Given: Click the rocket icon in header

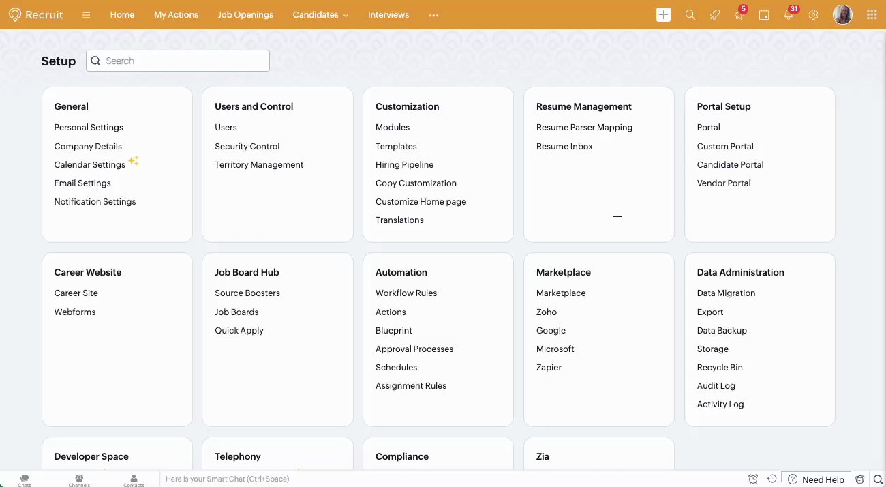Looking at the screenshot, I should (715, 15).
